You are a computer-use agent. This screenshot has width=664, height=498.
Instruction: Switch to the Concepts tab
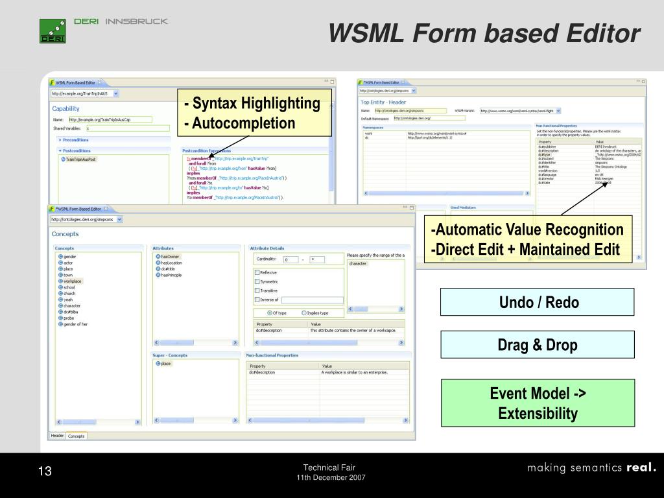tap(77, 436)
